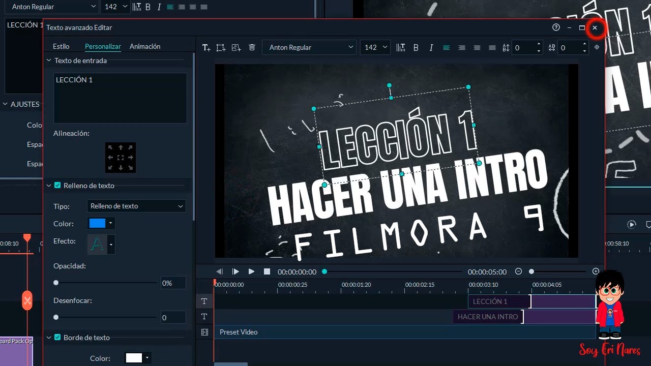651x366 pixels.
Task: Zoom out the editor timeline with minus icon
Action: point(518,271)
